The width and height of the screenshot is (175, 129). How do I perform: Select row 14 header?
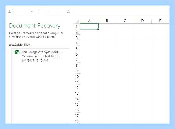77,99
